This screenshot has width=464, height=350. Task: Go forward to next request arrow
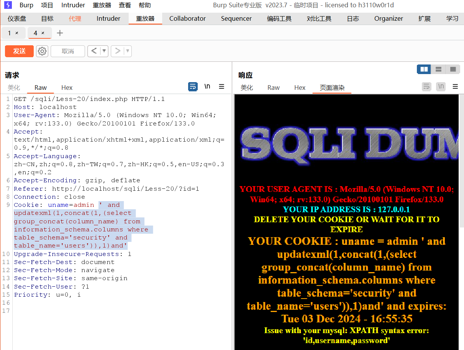click(x=118, y=51)
